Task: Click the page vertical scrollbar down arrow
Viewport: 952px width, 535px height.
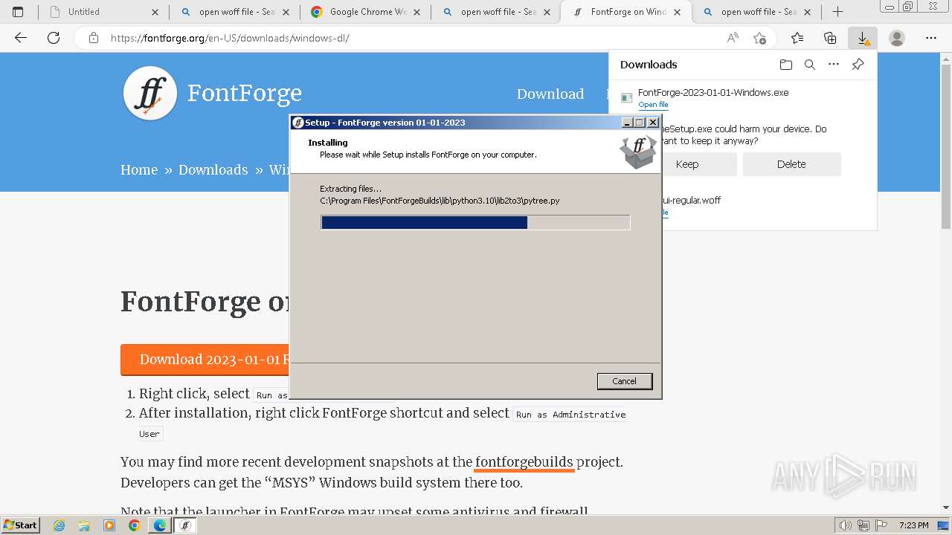Action: click(x=946, y=508)
